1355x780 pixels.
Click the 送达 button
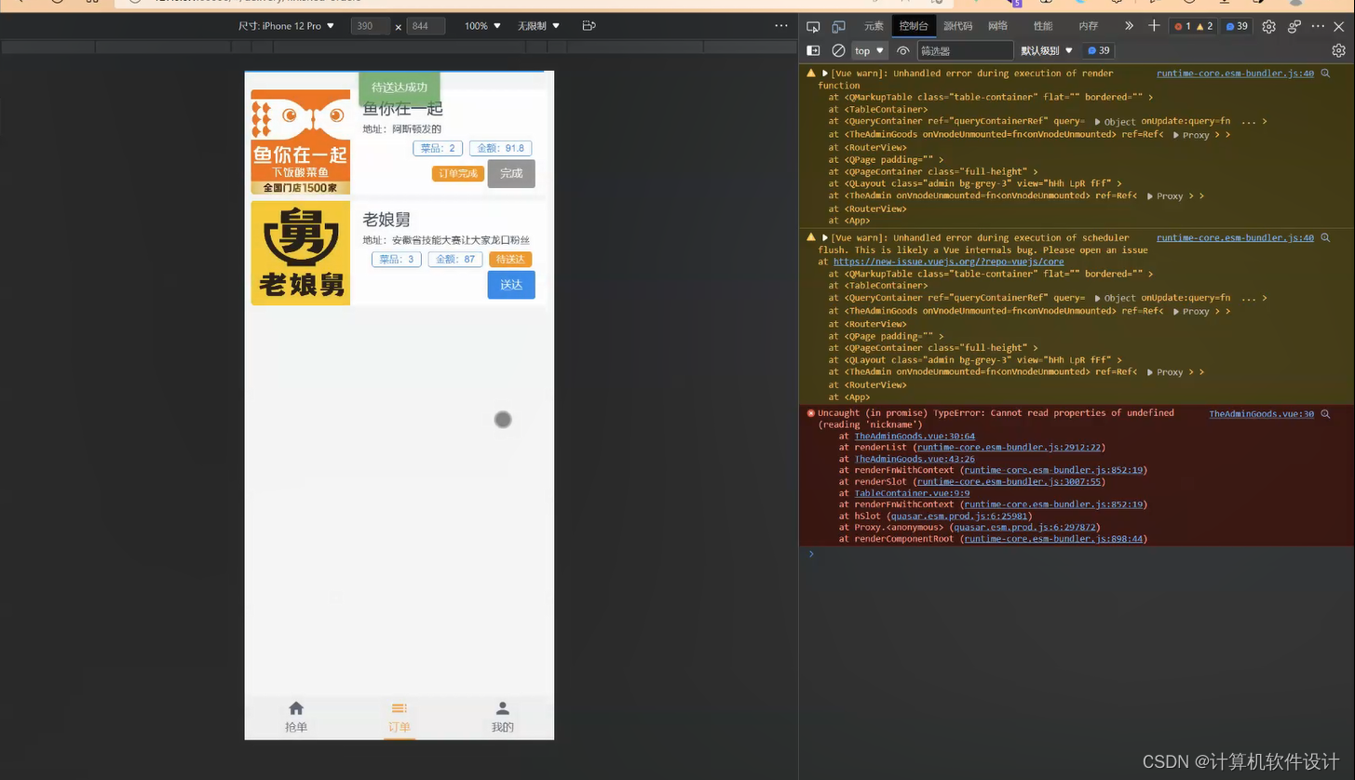[511, 285]
